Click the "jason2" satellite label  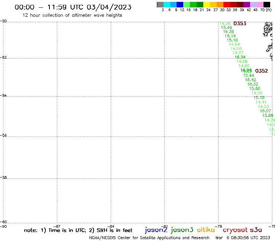(x=156, y=230)
